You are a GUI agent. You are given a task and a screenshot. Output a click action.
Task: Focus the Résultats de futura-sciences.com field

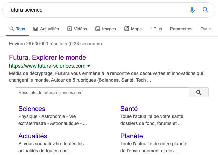point(102,92)
